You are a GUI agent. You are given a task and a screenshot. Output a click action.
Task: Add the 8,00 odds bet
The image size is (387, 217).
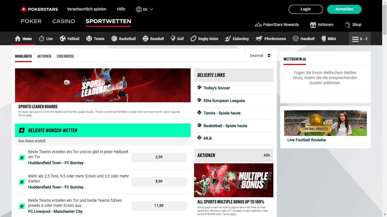pyautogui.click(x=159, y=181)
